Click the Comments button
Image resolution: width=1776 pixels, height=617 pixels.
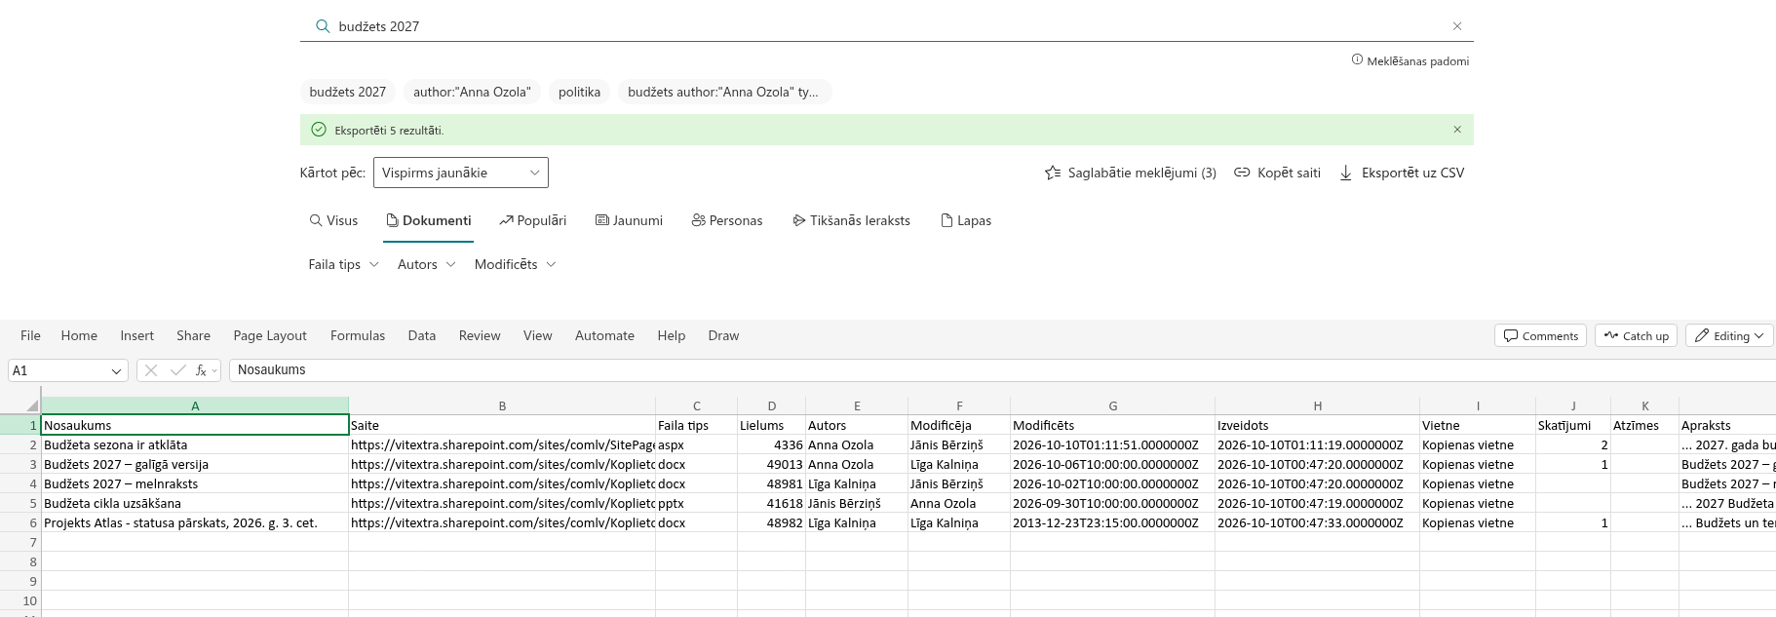point(1540,335)
